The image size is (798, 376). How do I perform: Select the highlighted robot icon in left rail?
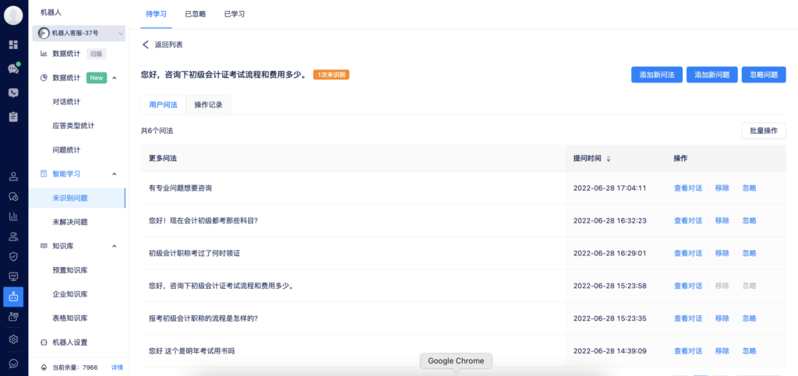(x=13, y=297)
